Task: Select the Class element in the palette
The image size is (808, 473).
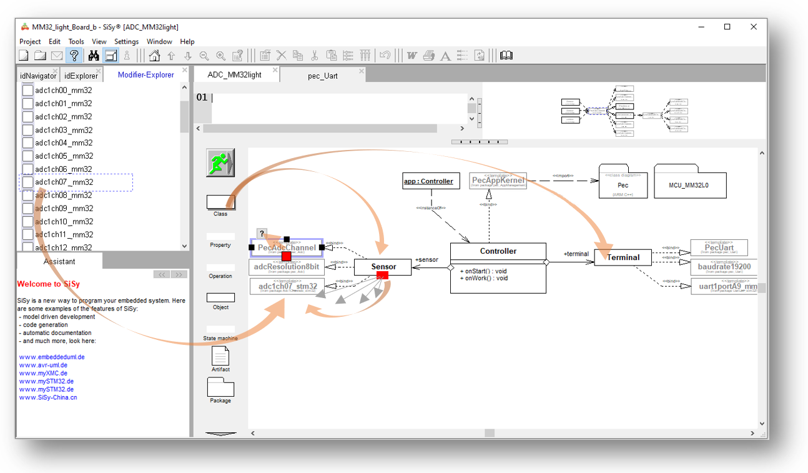Action: (220, 202)
